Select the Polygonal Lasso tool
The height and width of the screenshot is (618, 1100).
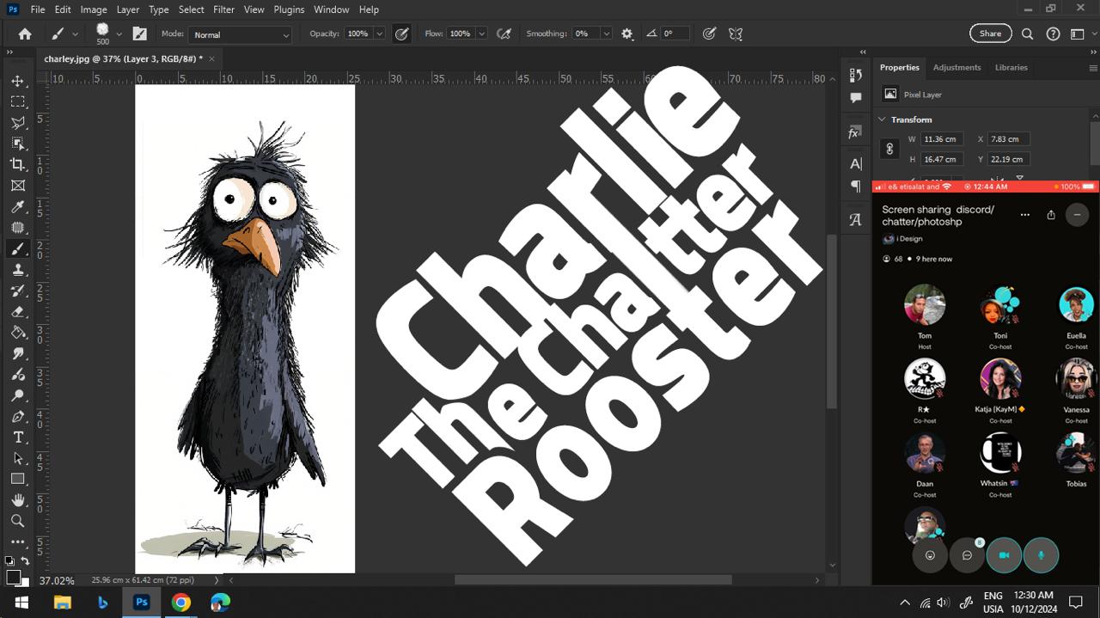(x=18, y=123)
